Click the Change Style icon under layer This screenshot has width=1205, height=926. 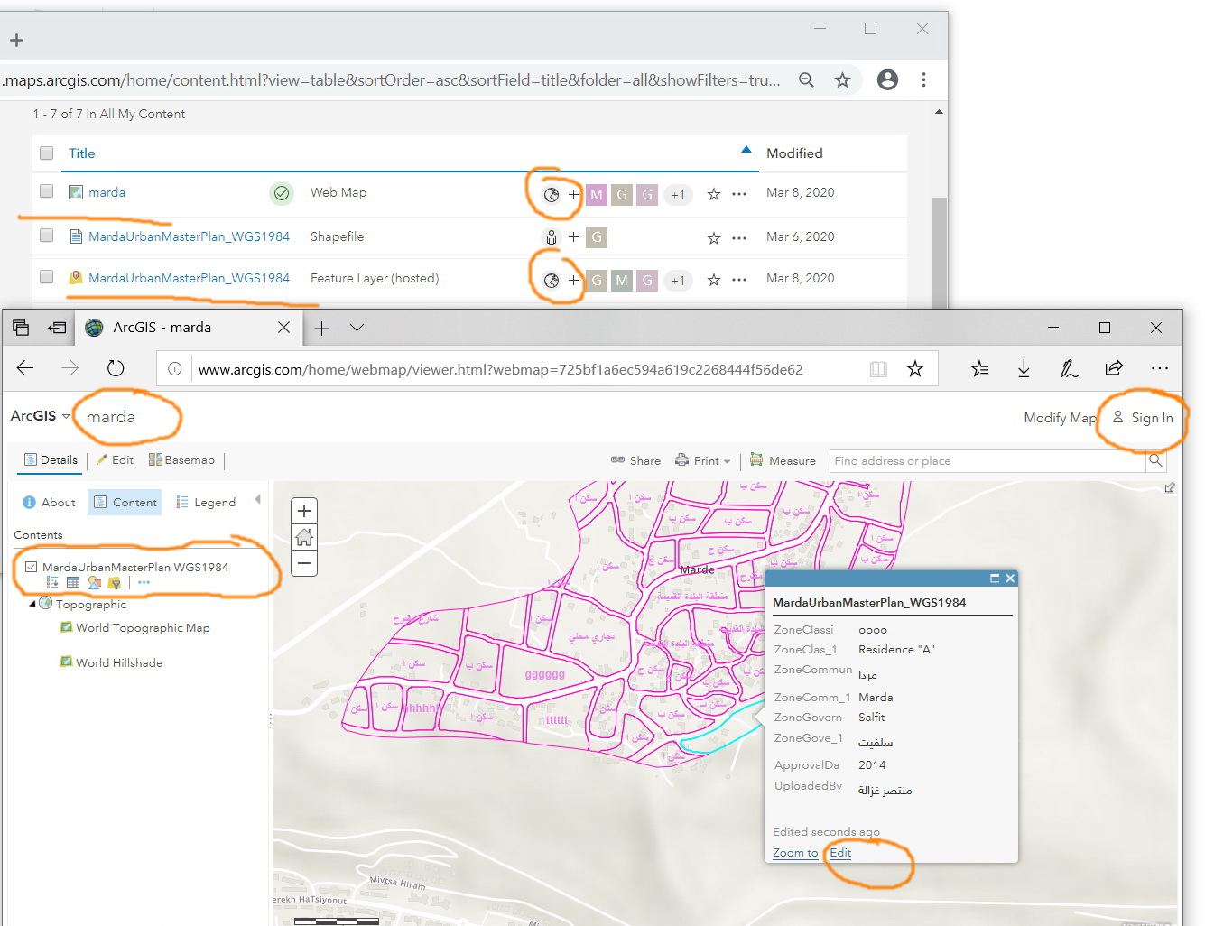click(x=94, y=583)
